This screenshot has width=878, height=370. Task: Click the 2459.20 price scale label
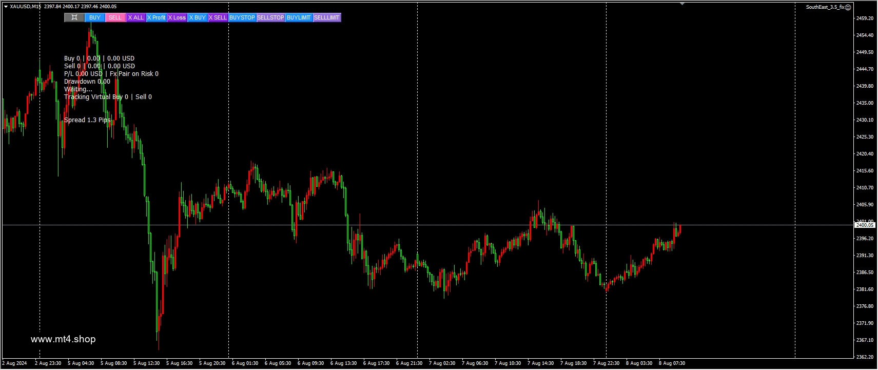865,18
